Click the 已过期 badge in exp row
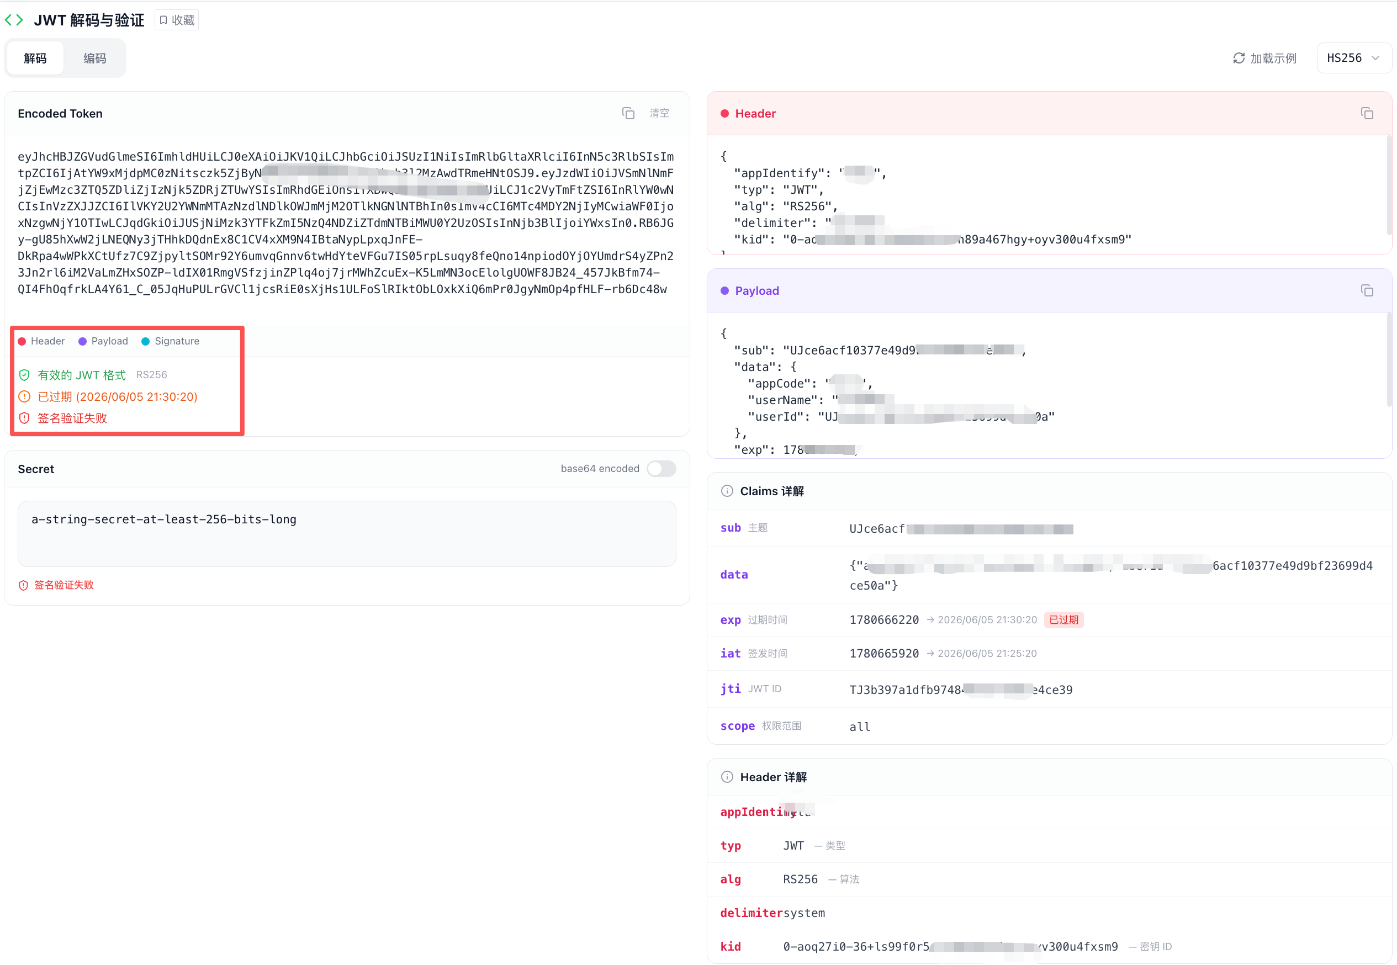This screenshot has width=1397, height=965. [1063, 620]
